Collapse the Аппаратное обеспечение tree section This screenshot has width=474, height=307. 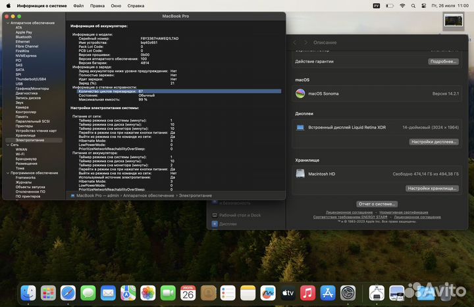pyautogui.click(x=8, y=23)
